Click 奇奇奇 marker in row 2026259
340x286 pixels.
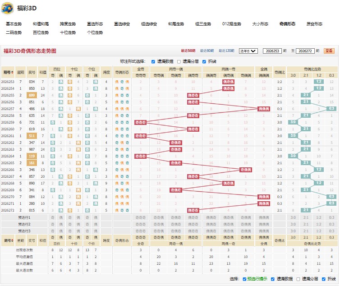pos(141,122)
